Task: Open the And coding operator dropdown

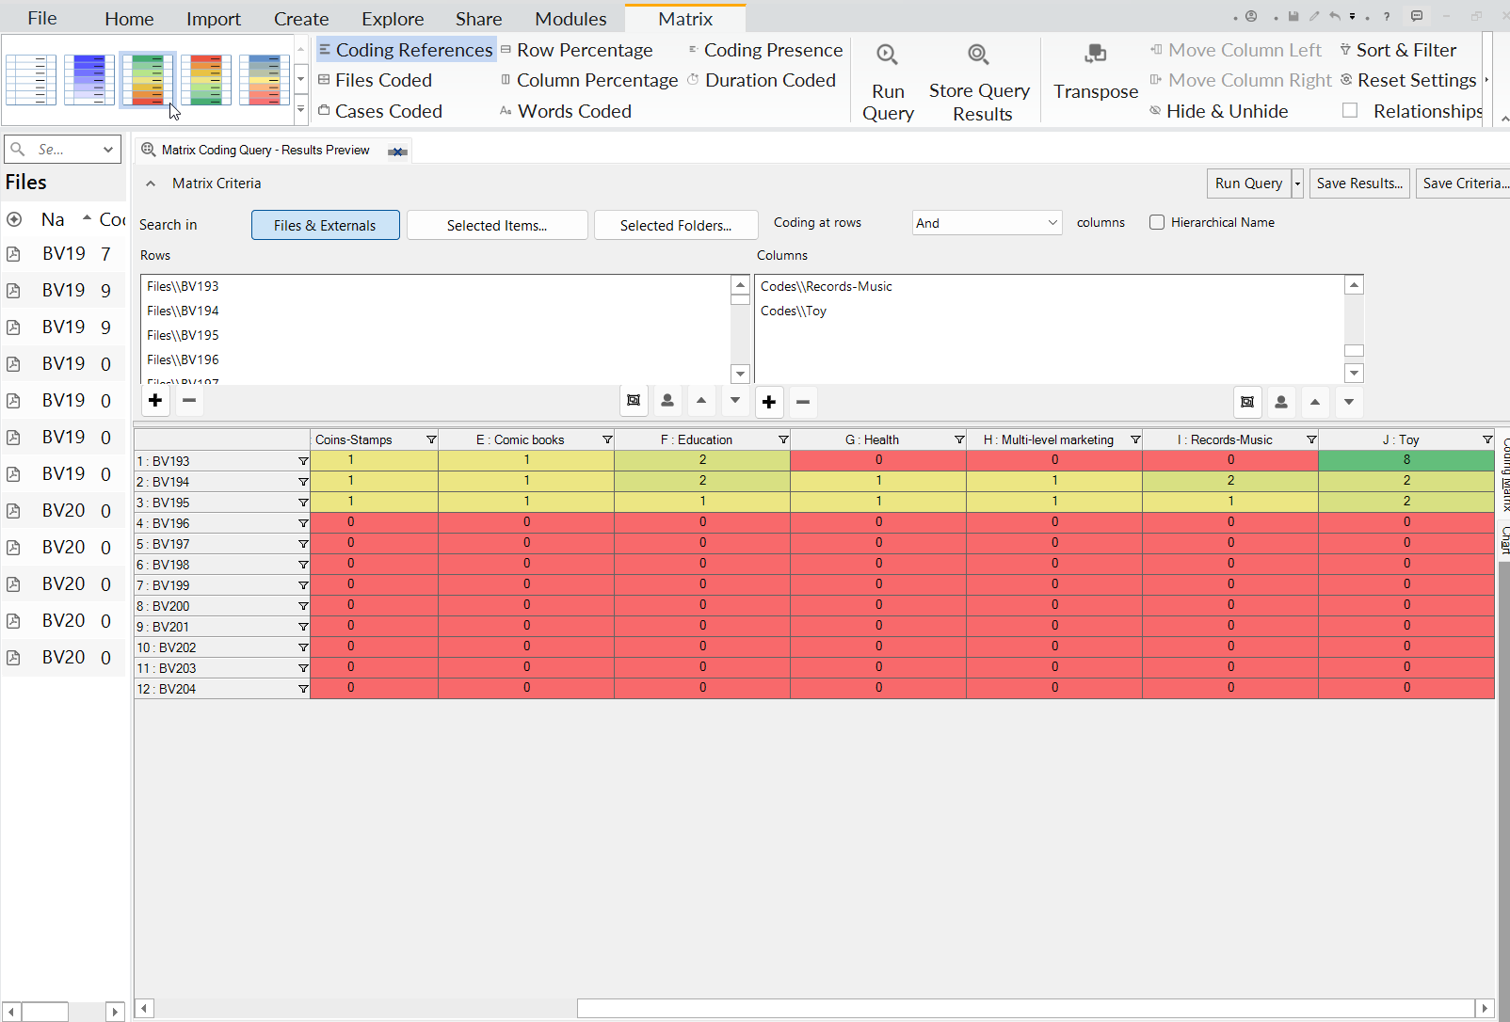Action: coord(987,223)
